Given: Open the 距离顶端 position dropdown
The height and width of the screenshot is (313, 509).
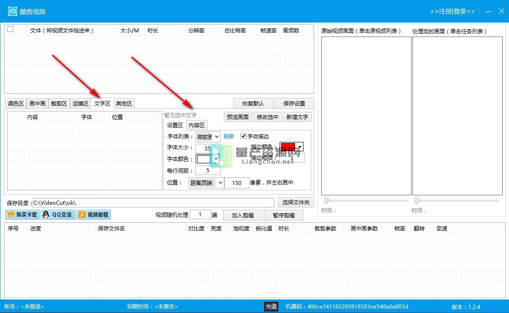Looking at the screenshot, I should (206, 183).
